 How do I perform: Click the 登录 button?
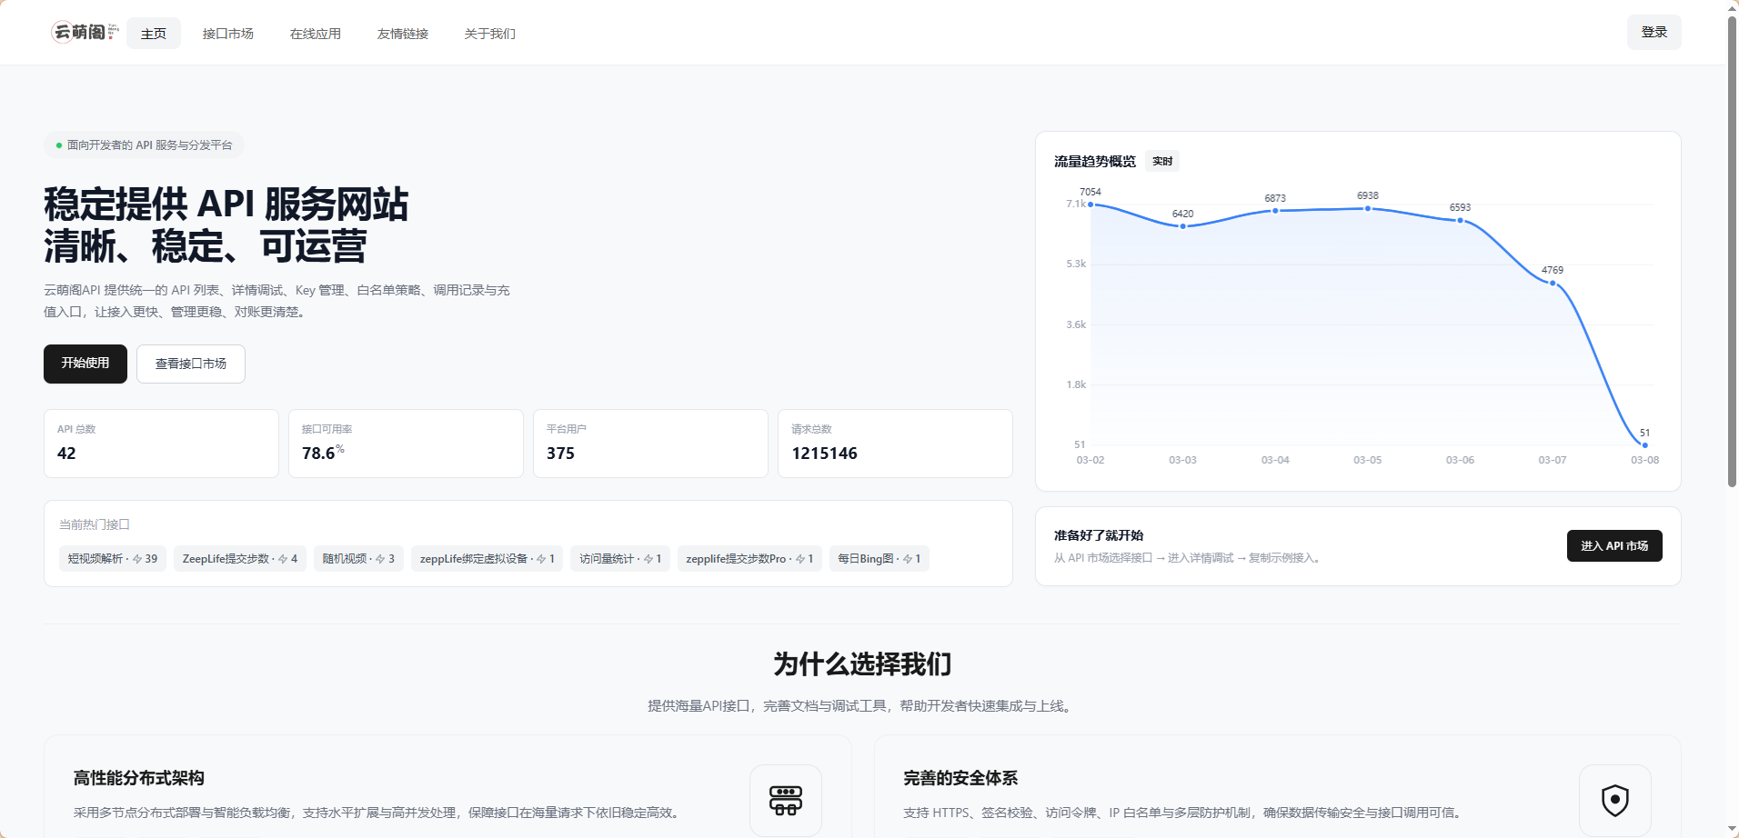(1654, 33)
